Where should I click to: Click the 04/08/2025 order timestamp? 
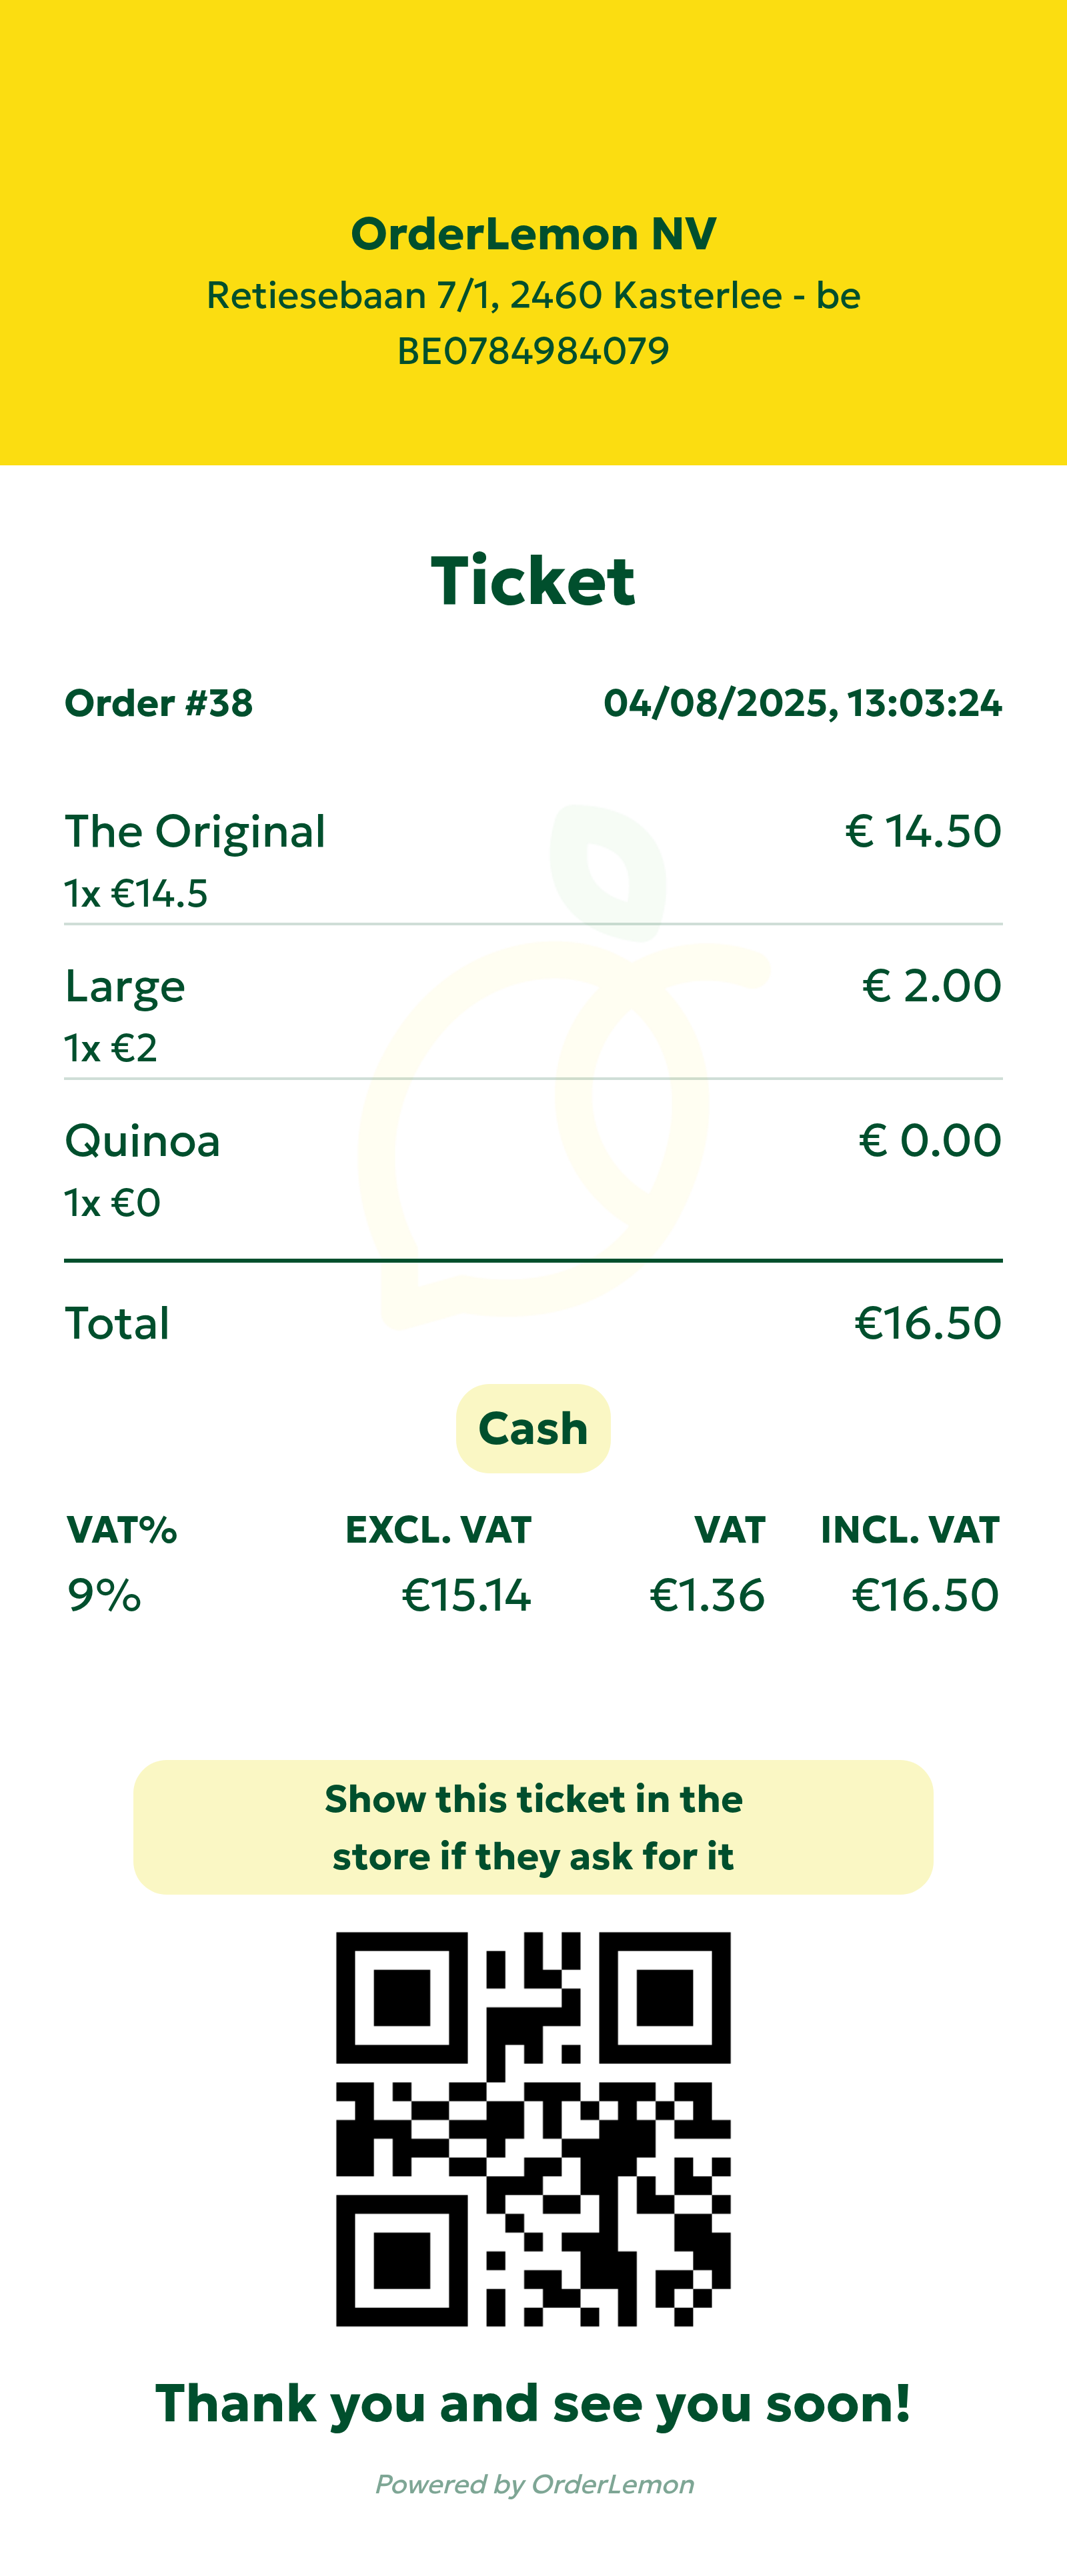802,703
